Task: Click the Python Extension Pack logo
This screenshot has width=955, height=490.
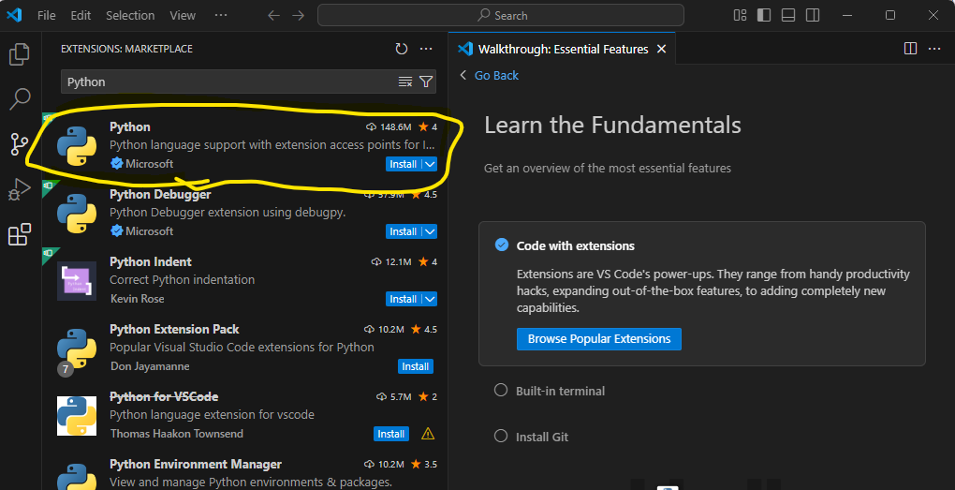Action: click(x=77, y=349)
